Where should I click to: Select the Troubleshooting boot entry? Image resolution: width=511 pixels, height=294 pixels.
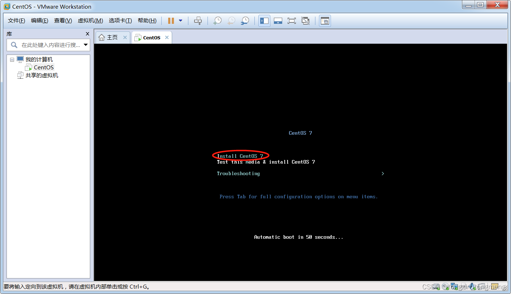[238, 174]
